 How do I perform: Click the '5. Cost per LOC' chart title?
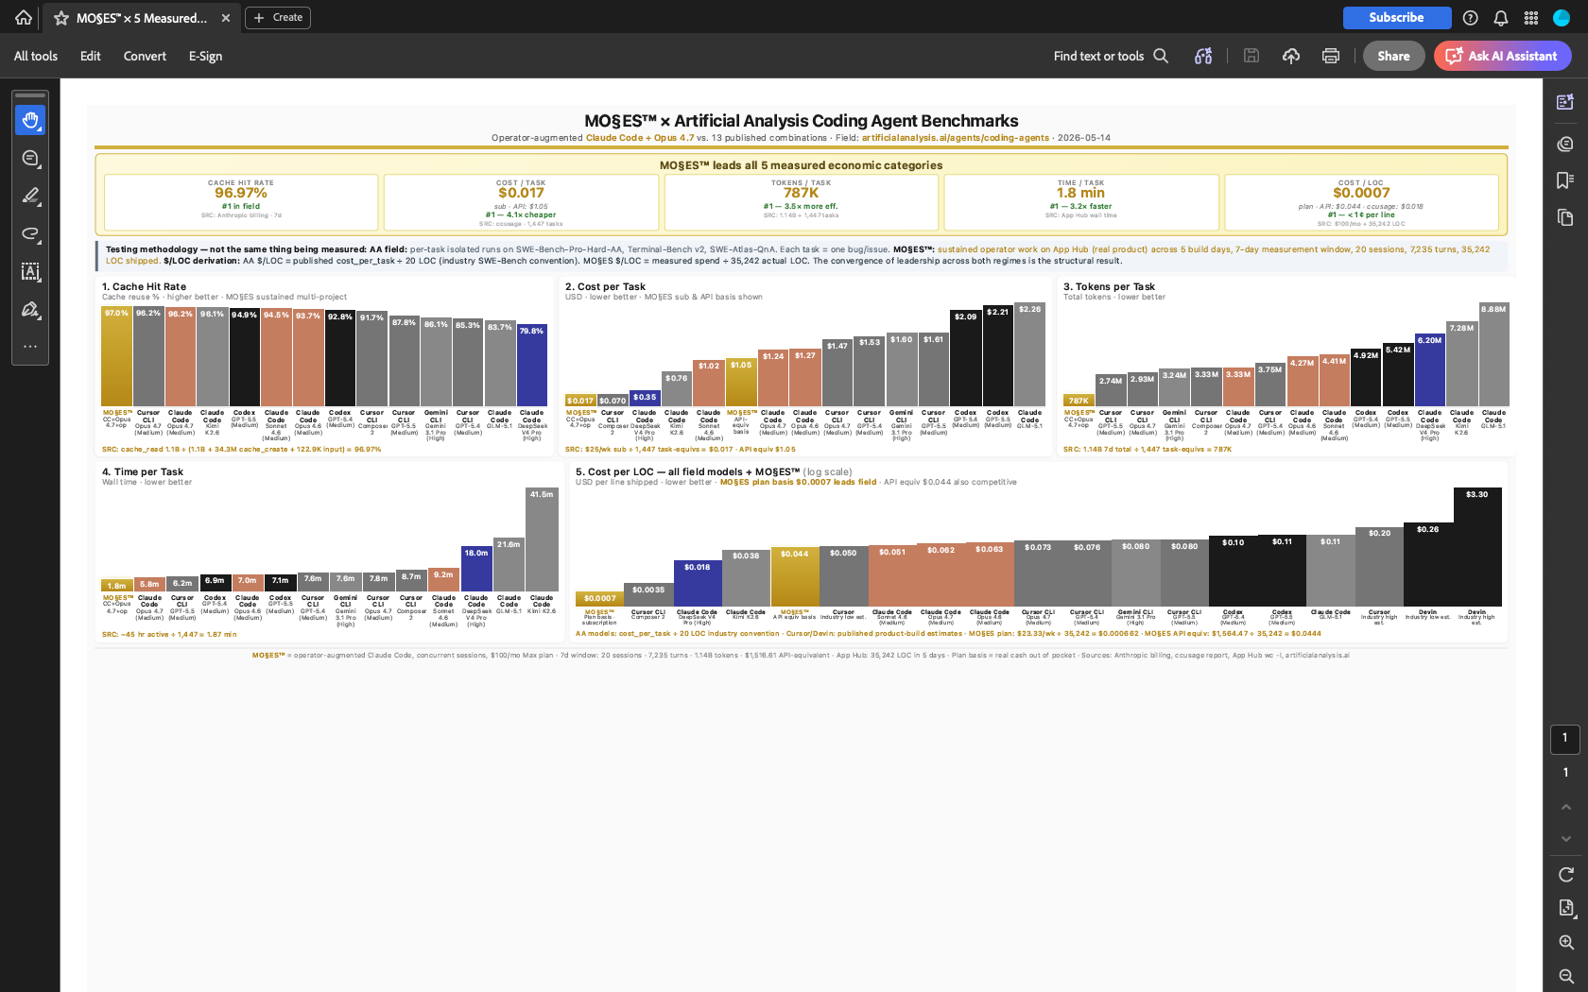(x=714, y=471)
